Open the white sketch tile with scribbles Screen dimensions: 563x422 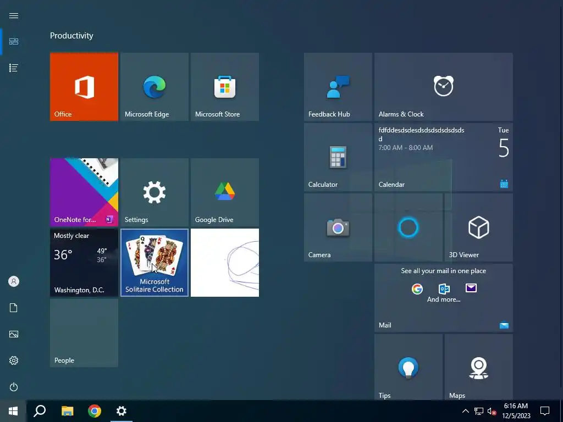click(x=225, y=263)
